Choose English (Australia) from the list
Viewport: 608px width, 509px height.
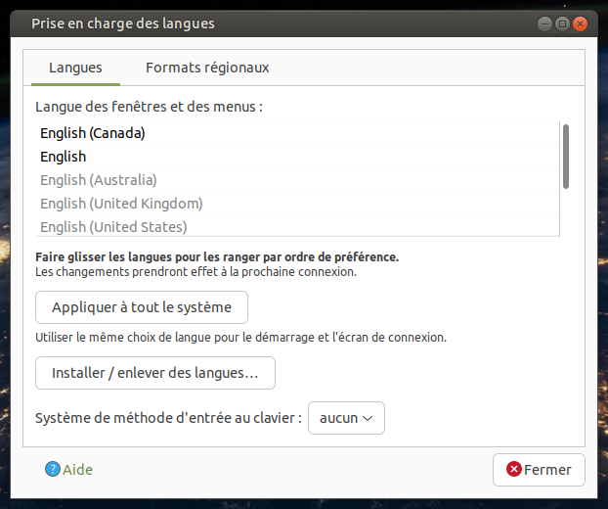(x=99, y=180)
